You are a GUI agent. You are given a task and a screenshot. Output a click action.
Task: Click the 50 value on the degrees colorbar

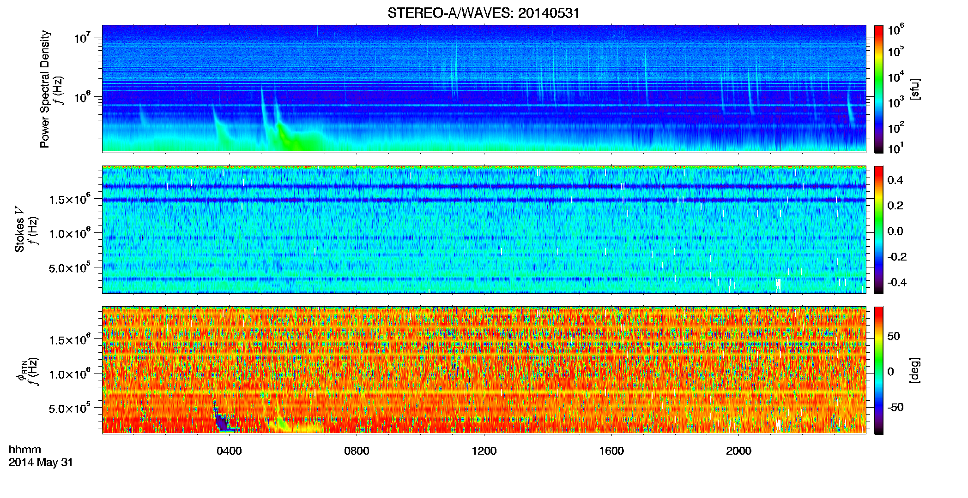[894, 336]
